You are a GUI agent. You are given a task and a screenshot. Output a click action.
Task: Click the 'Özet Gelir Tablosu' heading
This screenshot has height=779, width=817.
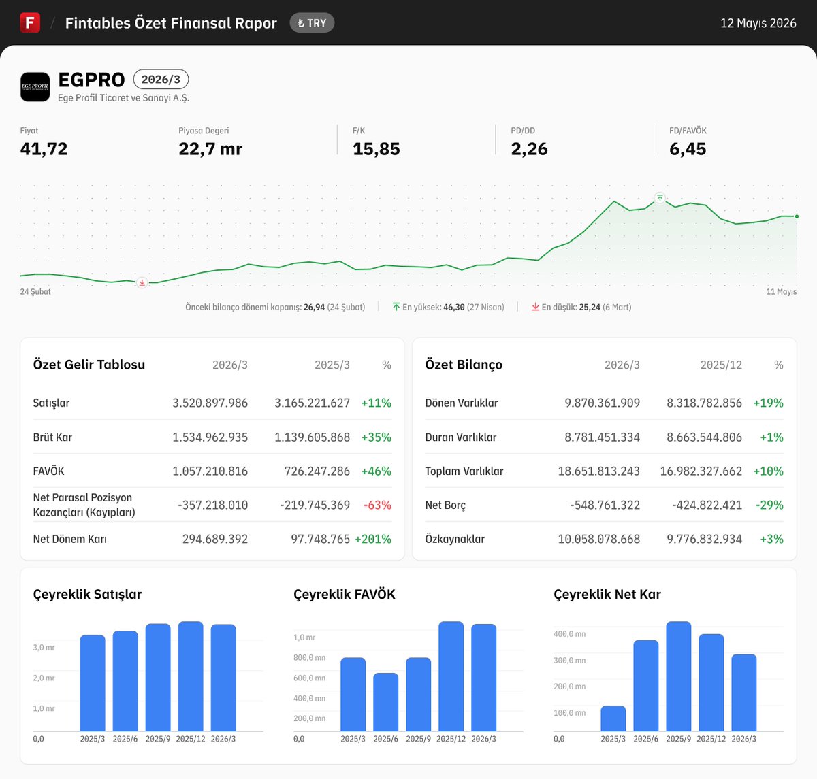(x=89, y=365)
